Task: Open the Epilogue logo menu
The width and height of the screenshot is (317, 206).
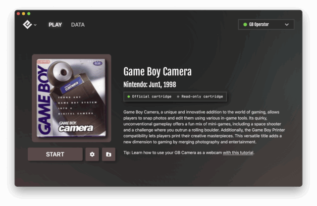Action: (x=27, y=25)
